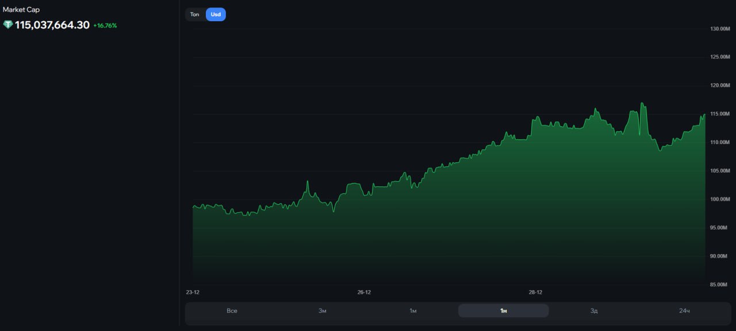736x331 pixels.
Task: Select the 3м time range
Action: pyautogui.click(x=323, y=310)
